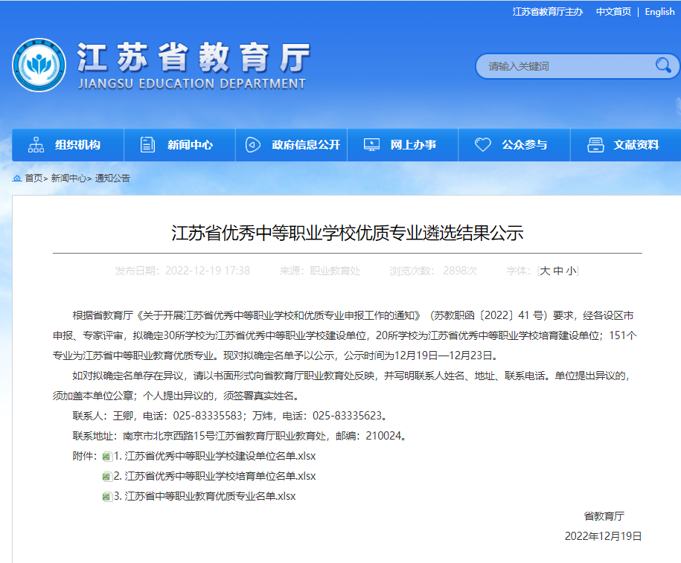Click Excel icon of attachment 2
The width and height of the screenshot is (681, 563).
[107, 477]
